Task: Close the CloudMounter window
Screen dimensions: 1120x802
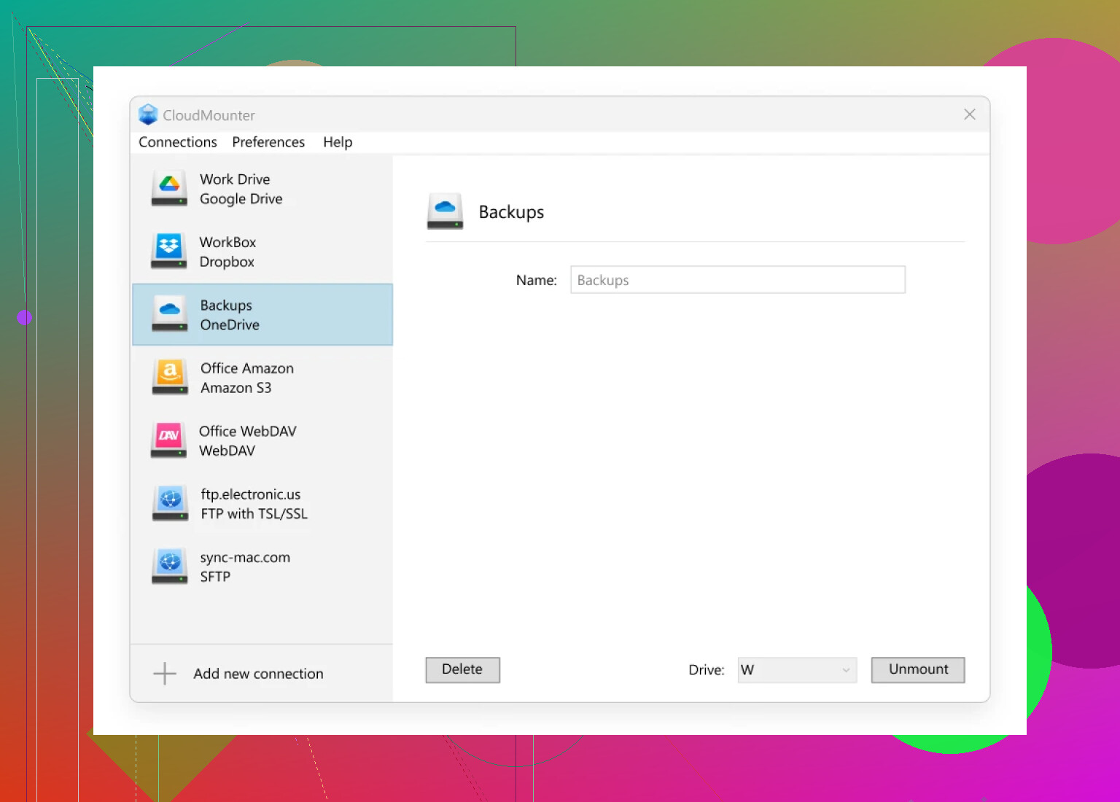Action: [969, 114]
